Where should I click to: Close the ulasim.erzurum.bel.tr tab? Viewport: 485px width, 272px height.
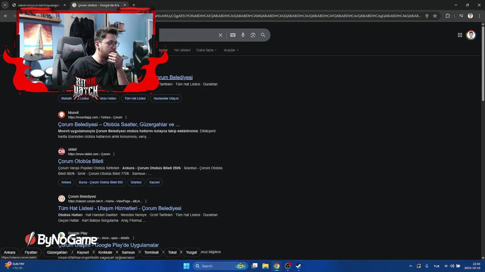coord(65,5)
